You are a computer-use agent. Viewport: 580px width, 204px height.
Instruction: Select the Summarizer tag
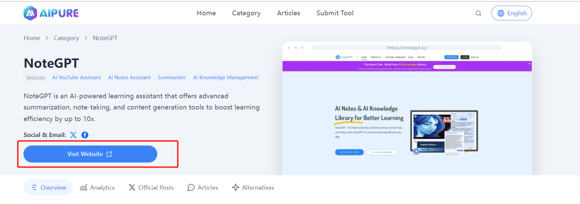pos(172,78)
